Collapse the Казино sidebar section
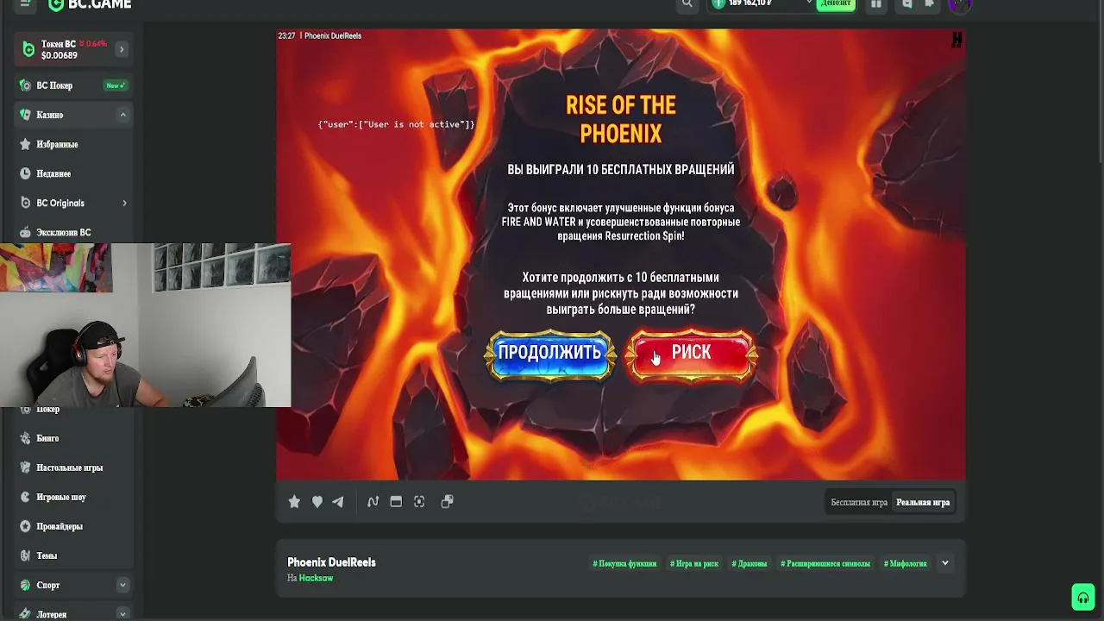This screenshot has width=1104, height=621. (122, 115)
